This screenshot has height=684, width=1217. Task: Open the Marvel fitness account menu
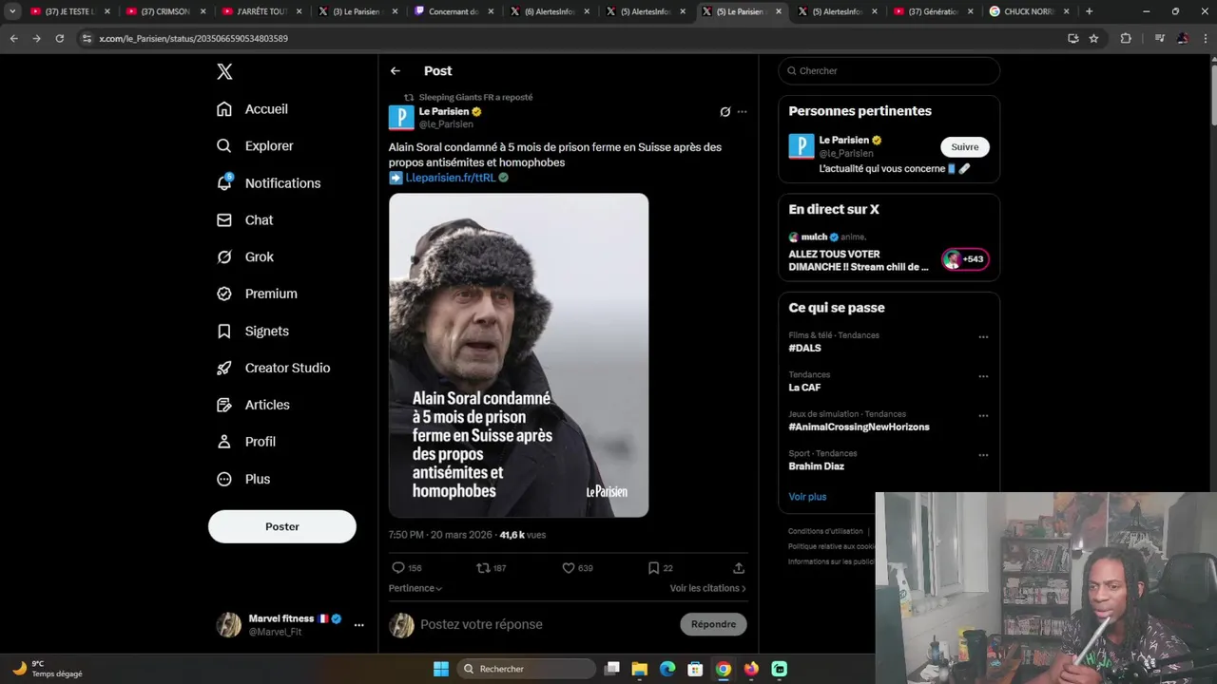tap(291, 624)
